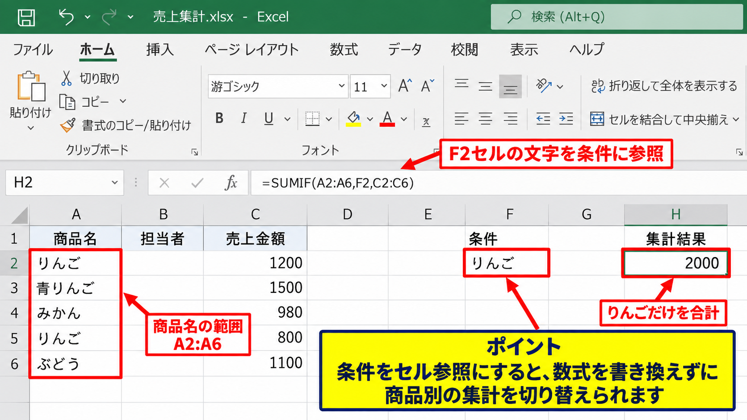This screenshot has height=420, width=747.
Task: Click the Save icon in title bar
Action: 26,17
